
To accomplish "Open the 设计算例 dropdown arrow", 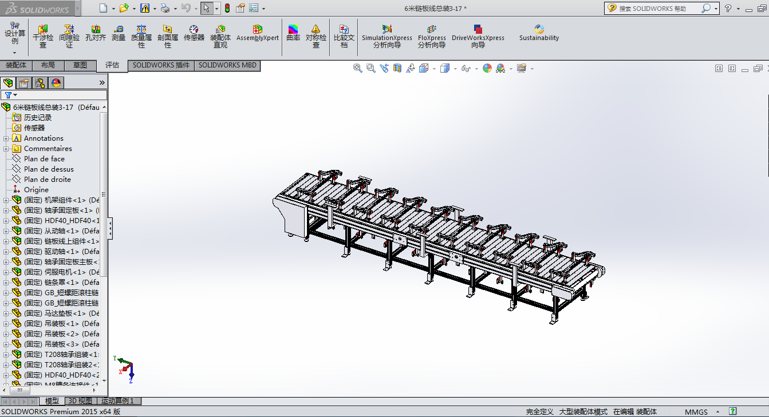I will coord(15,52).
